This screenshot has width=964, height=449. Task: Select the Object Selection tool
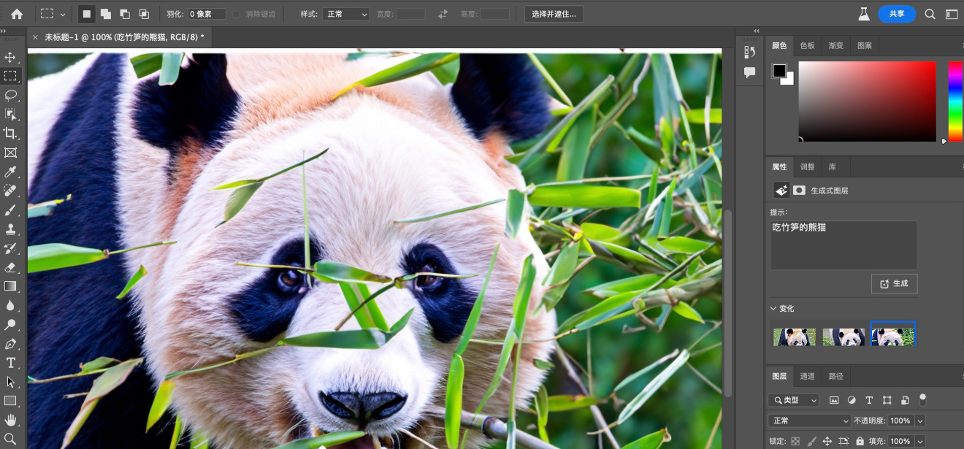(10, 114)
